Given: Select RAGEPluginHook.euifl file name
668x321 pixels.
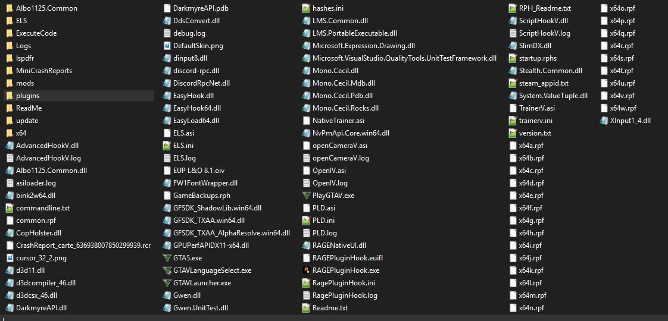Looking at the screenshot, I should 348,258.
